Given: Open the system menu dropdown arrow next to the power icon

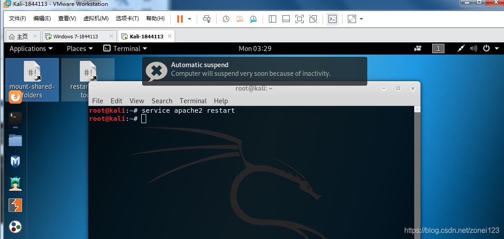Looking at the screenshot, I should click(497, 49).
